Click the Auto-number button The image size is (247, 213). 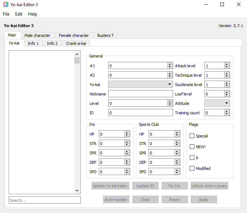[116, 200]
